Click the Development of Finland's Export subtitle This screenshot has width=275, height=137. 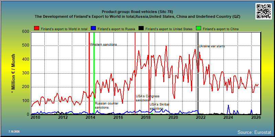[x=137, y=16]
